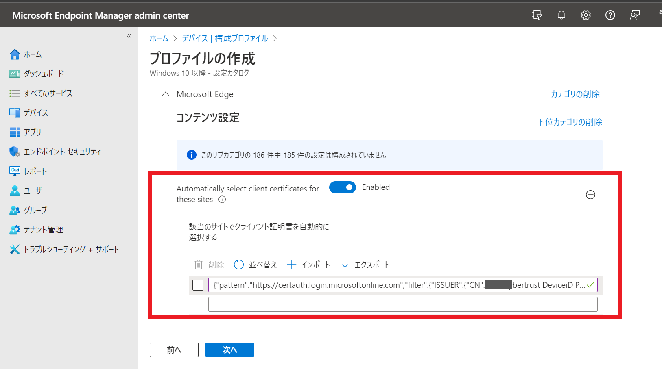Click the Microsoft Endpoint Manager admin center title
The width and height of the screenshot is (662, 369).
[101, 15]
